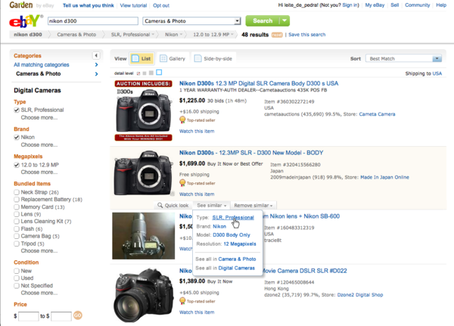The width and height of the screenshot is (454, 326).
Task: Check the Tripod bundled item
Action: click(17, 244)
